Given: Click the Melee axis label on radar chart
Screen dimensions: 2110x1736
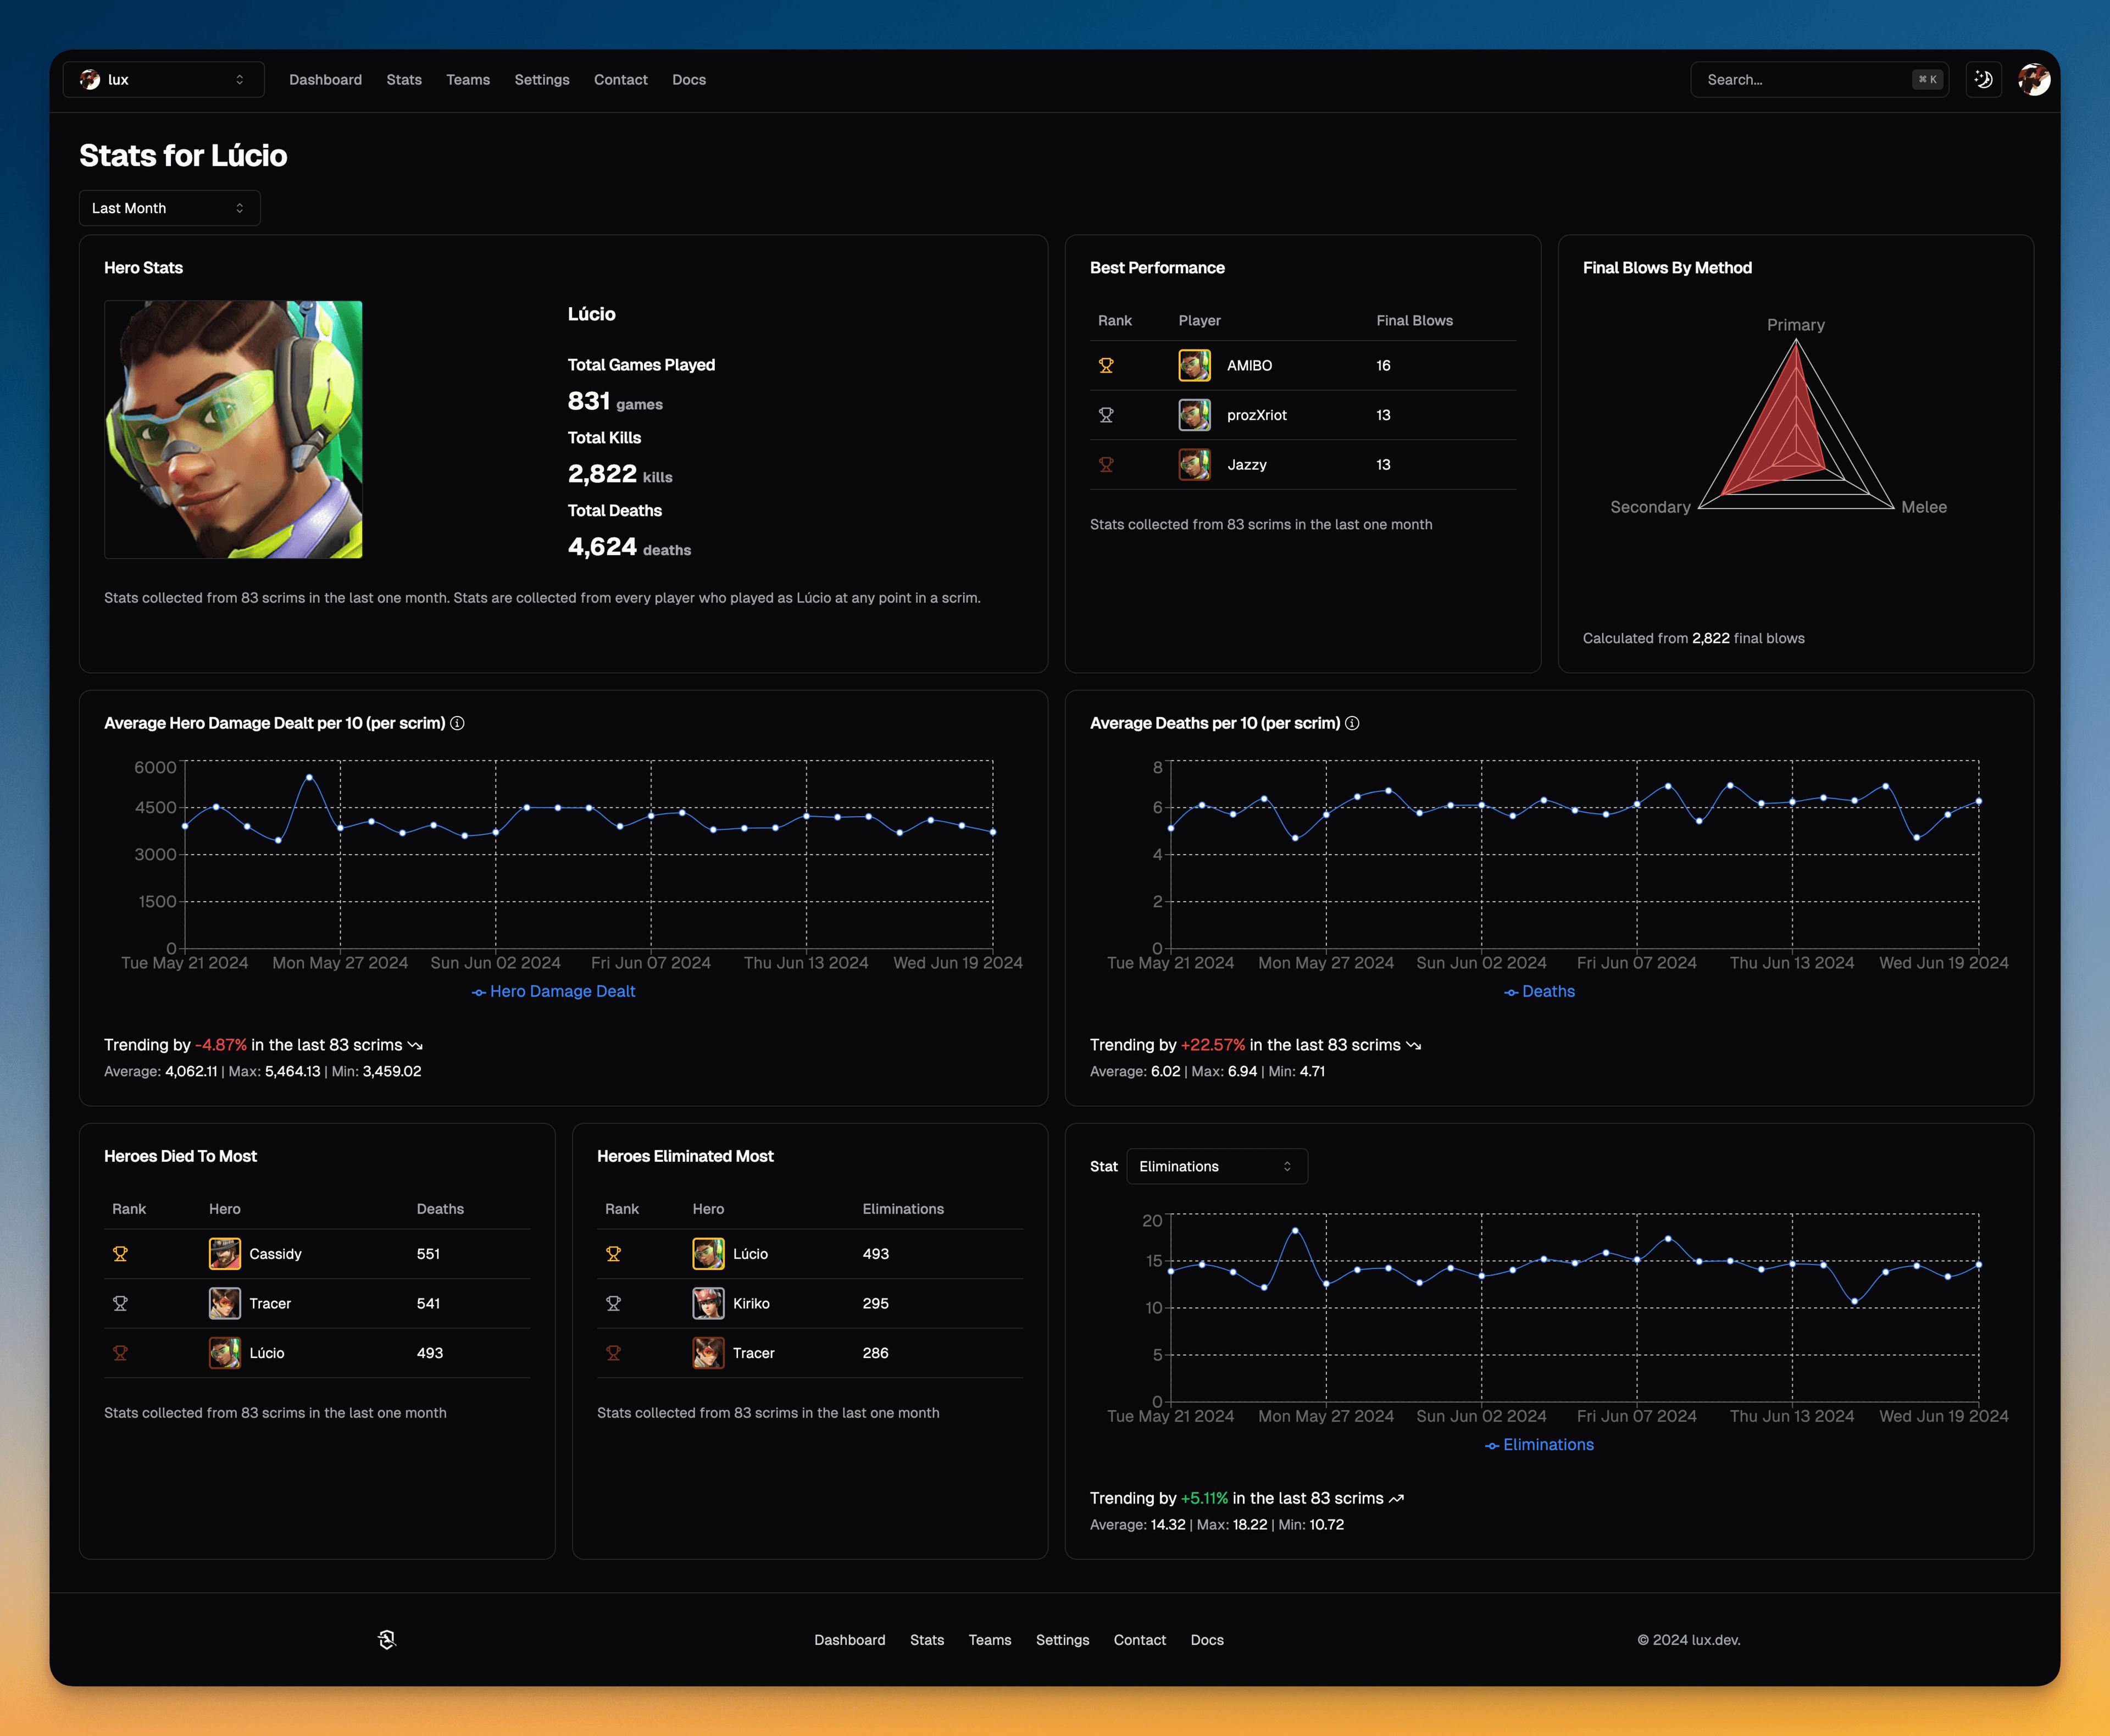Looking at the screenshot, I should pos(1923,507).
